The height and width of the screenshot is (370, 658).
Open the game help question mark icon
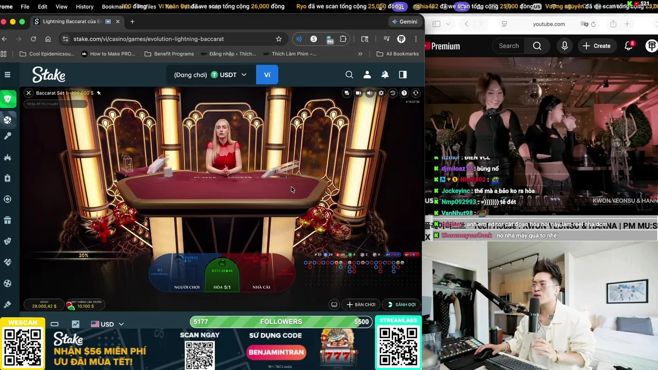[404, 93]
